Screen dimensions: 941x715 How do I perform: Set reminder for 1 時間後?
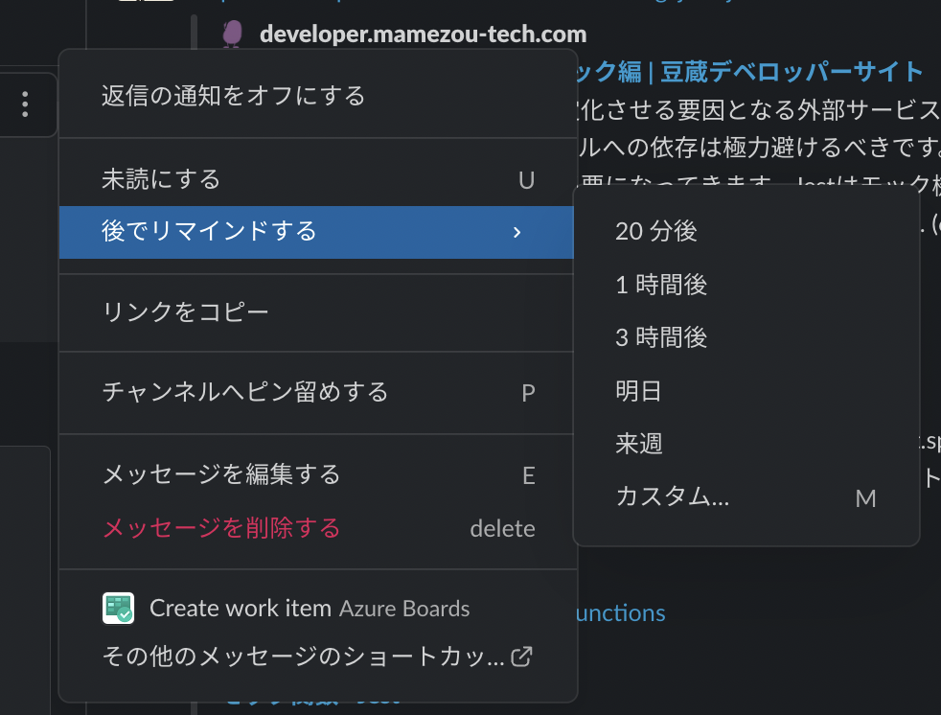(x=746, y=284)
